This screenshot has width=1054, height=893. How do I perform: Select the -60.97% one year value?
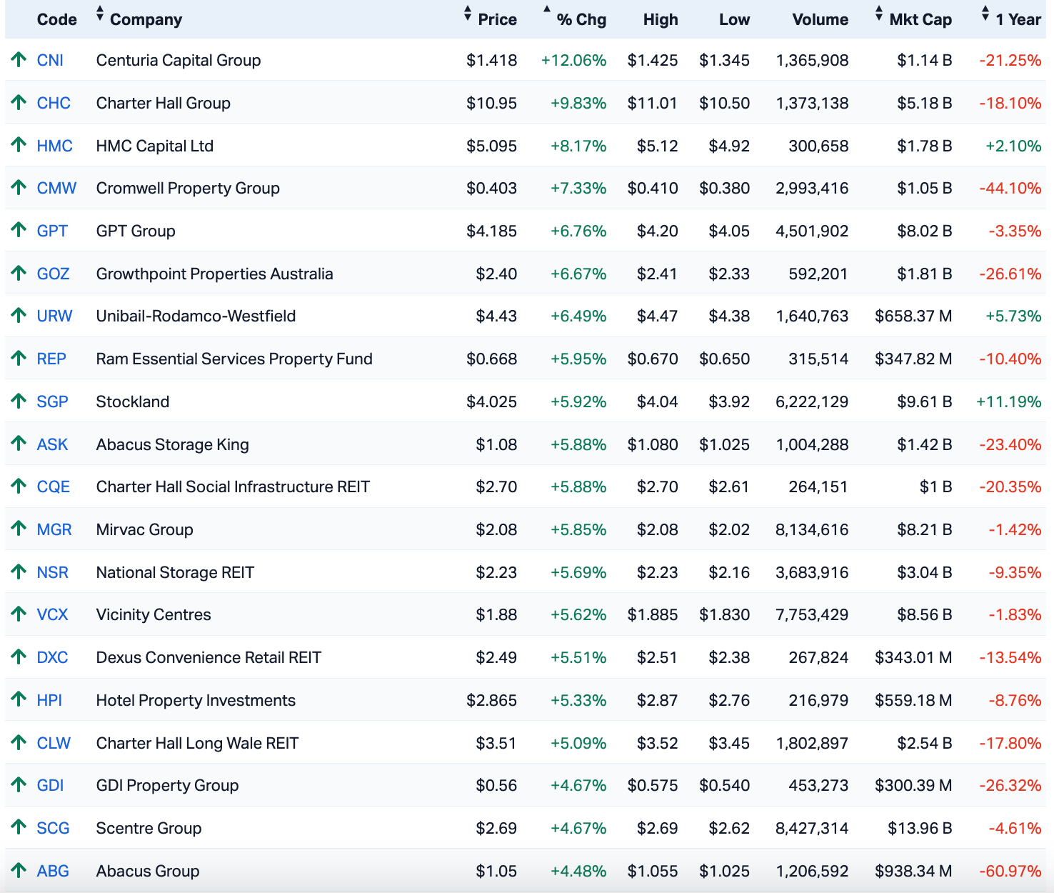point(1010,871)
